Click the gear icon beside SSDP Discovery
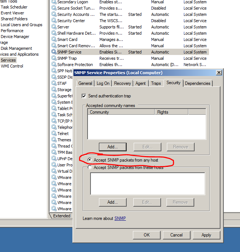 tap(54, 77)
